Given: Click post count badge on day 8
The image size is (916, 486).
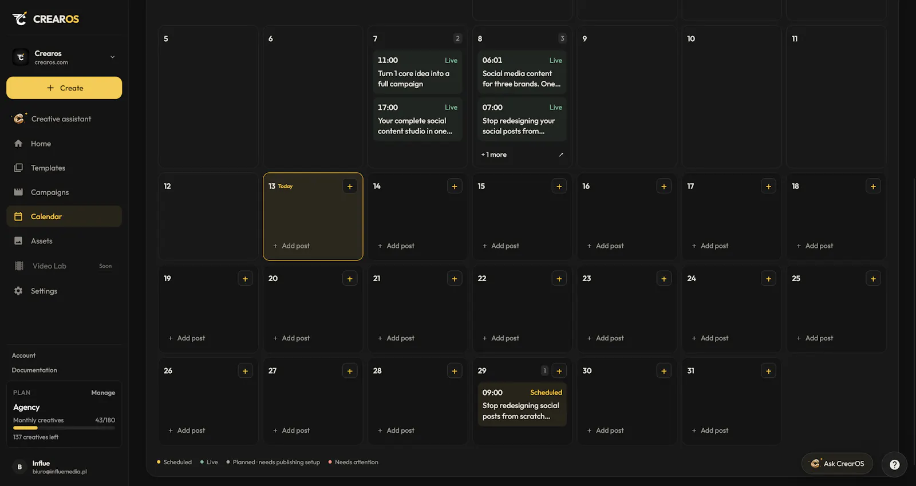Looking at the screenshot, I should pos(562,38).
